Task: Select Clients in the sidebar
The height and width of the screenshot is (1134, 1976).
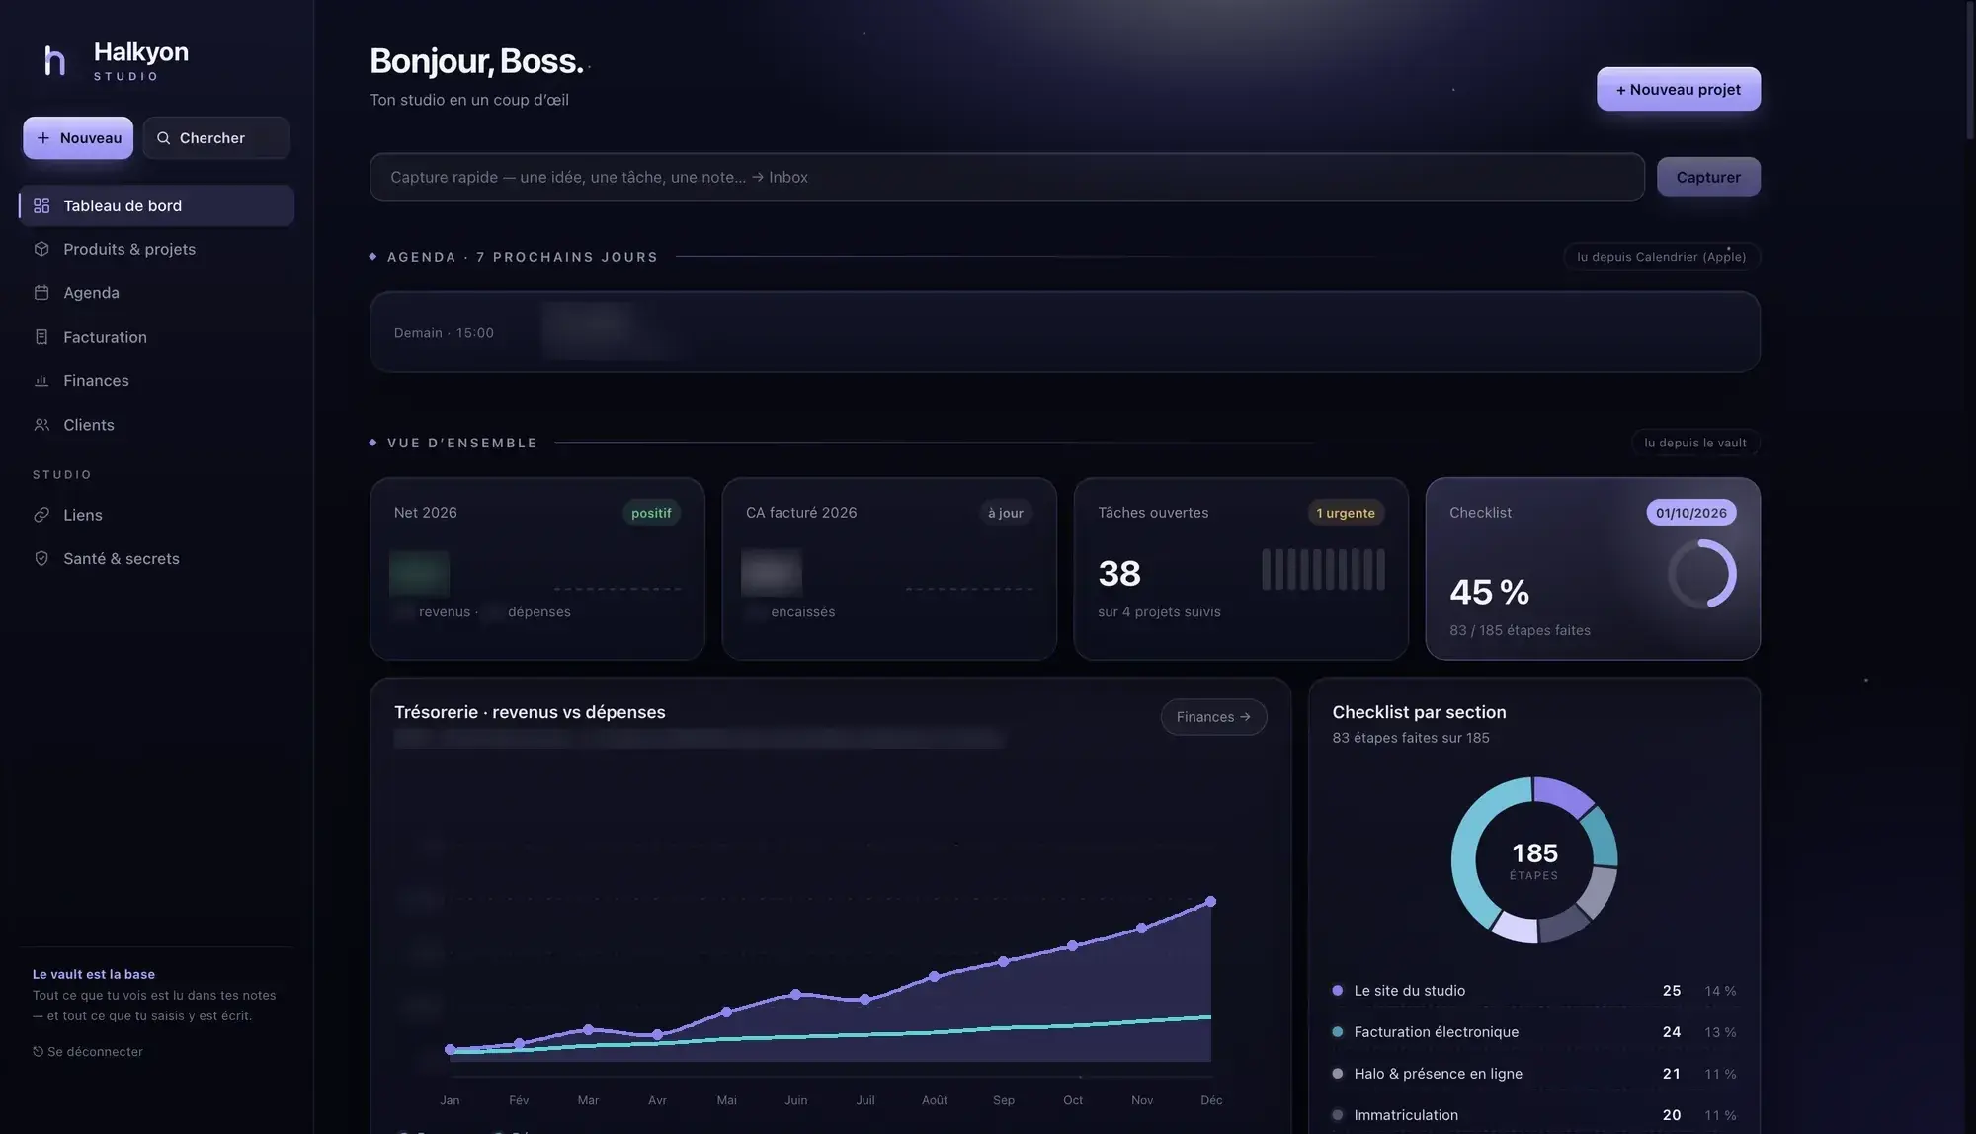Action: [x=156, y=425]
